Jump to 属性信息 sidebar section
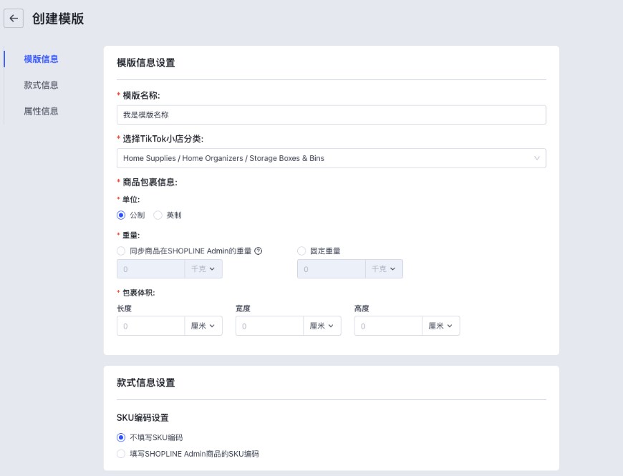This screenshot has width=623, height=476. click(x=41, y=112)
